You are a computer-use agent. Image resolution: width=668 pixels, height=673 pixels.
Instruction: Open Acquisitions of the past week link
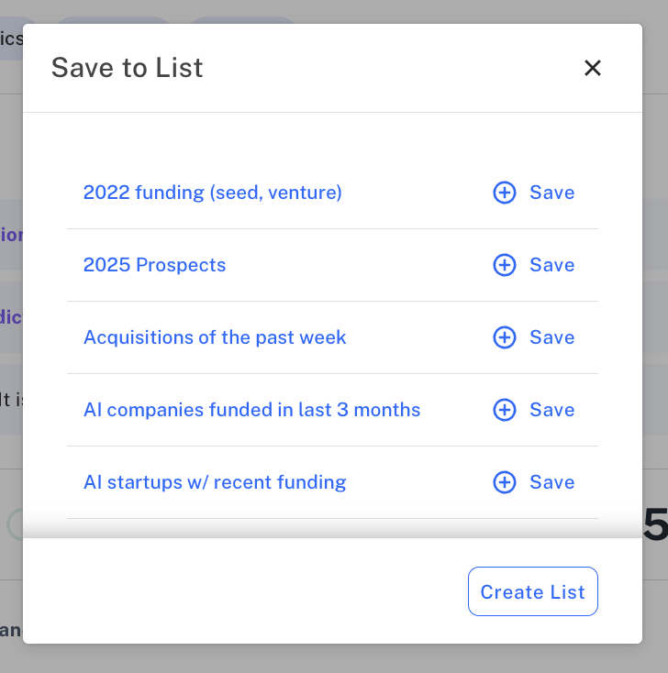coord(215,337)
